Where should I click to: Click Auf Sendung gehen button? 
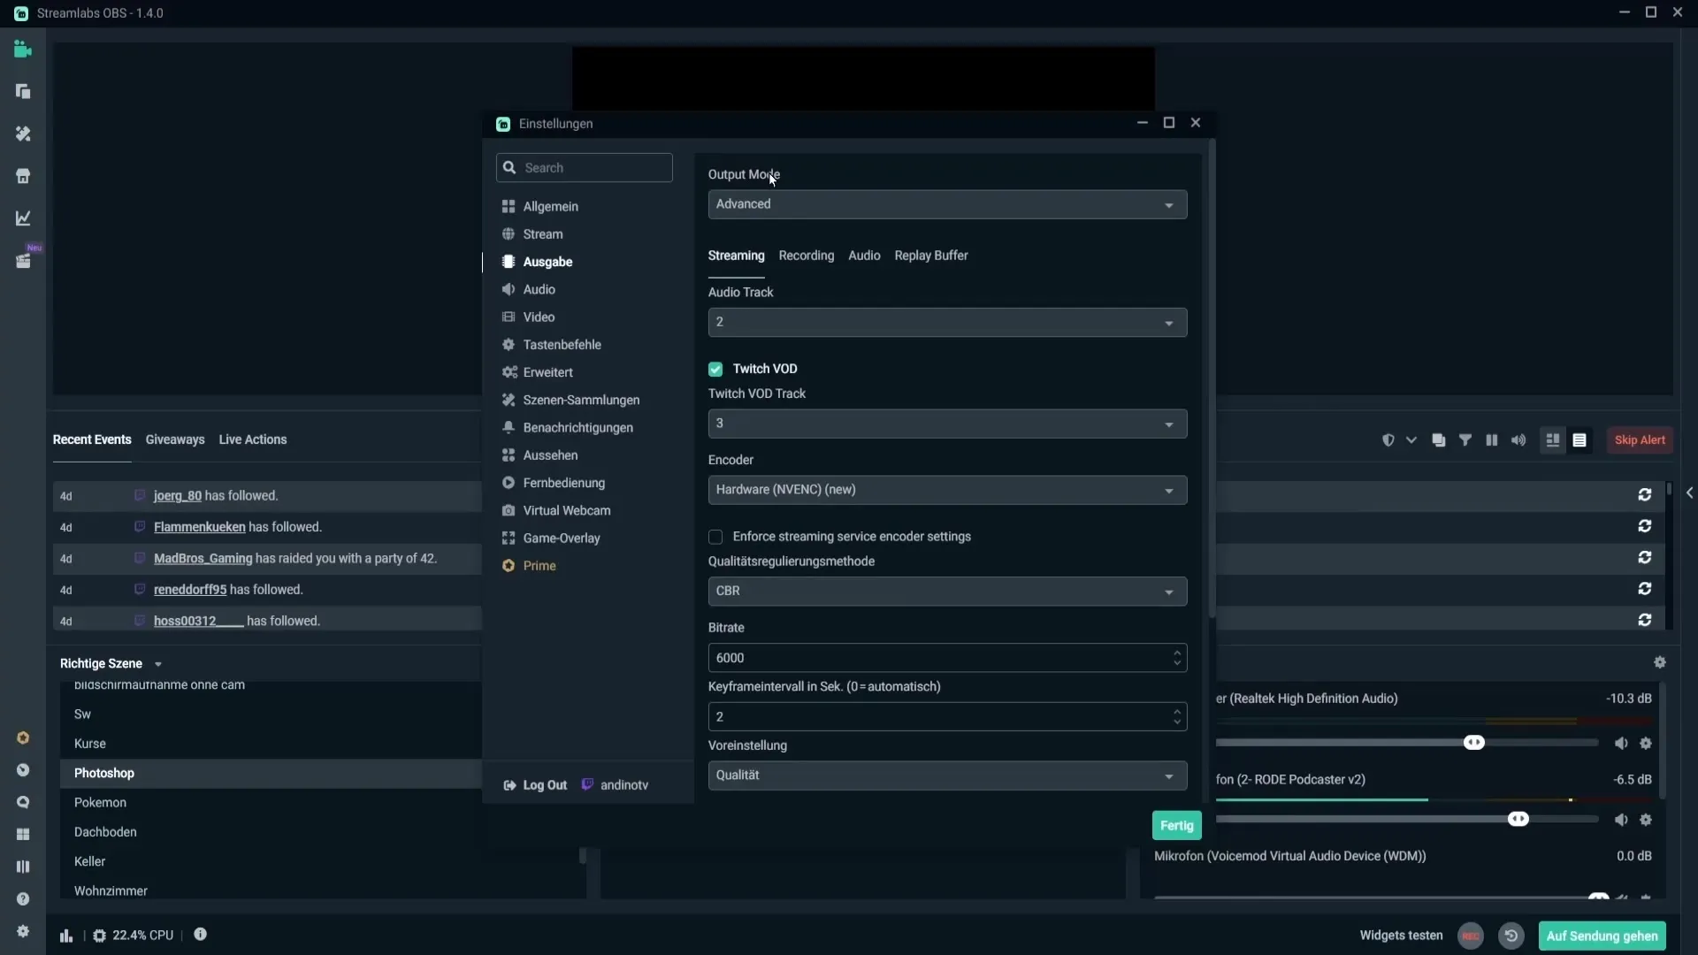[x=1602, y=936]
